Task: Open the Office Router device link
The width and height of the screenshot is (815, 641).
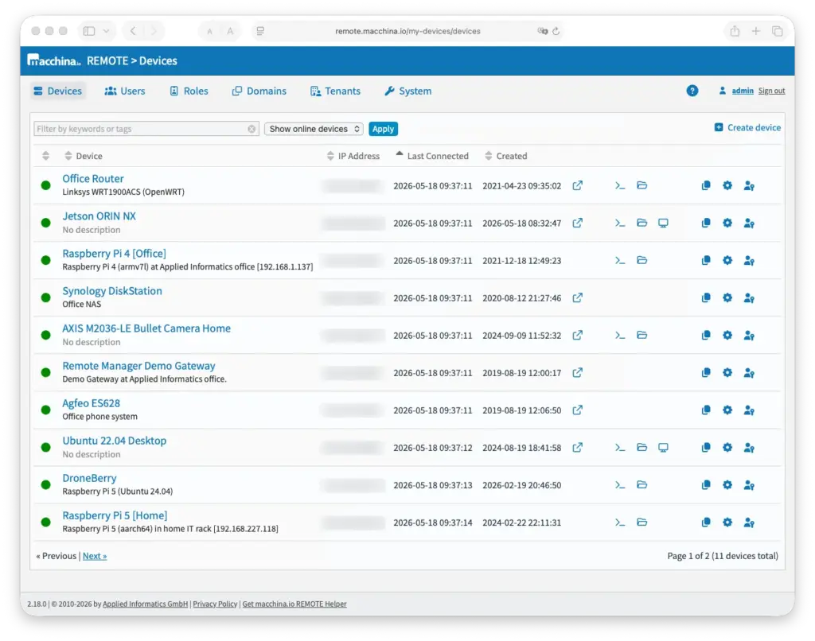Action: (x=93, y=179)
